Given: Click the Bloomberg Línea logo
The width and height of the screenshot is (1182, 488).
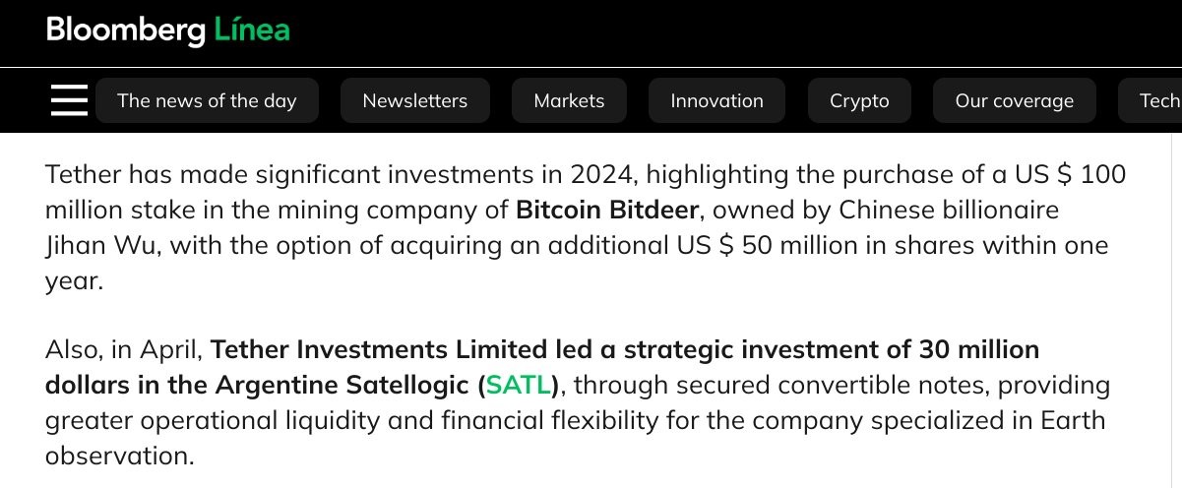Looking at the screenshot, I should click(167, 30).
